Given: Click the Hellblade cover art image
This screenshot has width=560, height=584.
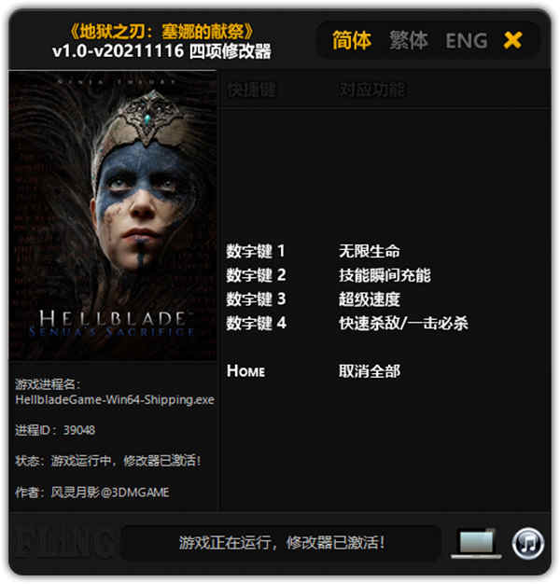Looking at the screenshot, I should point(113,216).
